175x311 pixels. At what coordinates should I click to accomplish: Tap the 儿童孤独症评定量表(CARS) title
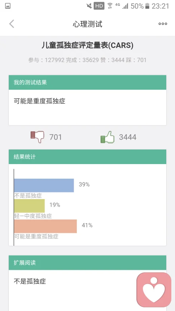pos(87,46)
